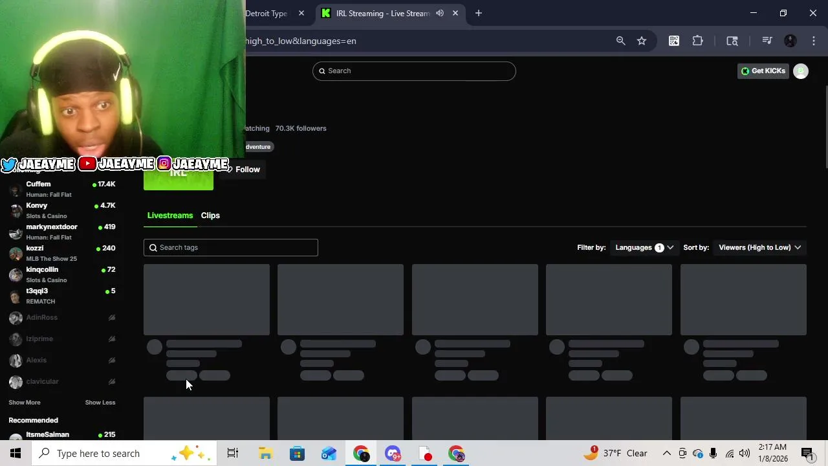
Task: Open media controls music icon
Action: point(767,41)
